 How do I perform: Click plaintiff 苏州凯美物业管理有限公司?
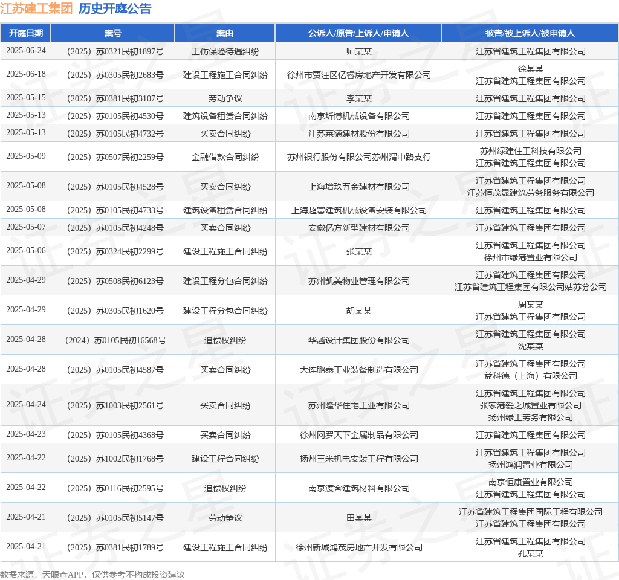[x=359, y=281]
